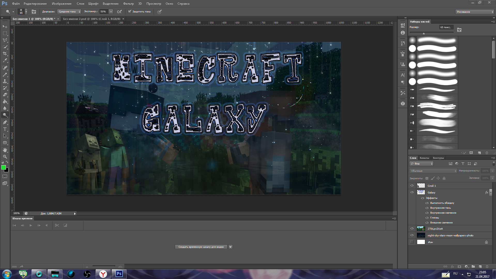This screenshot has width=496, height=279.
Task: Open the layer filter Вид dropdown
Action: tap(421, 164)
